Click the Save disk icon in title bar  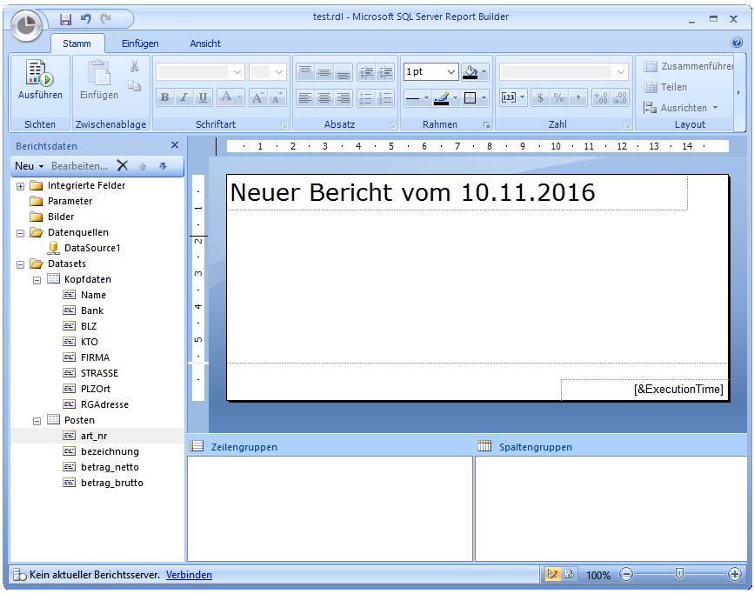click(x=65, y=19)
